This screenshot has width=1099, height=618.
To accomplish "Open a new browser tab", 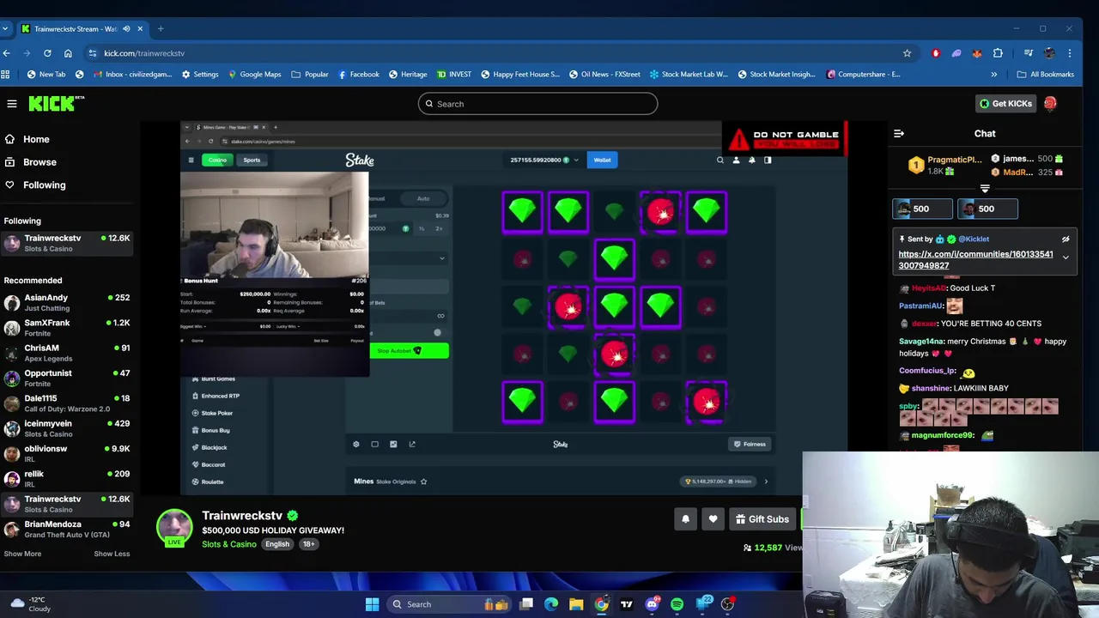I will click(x=161, y=29).
